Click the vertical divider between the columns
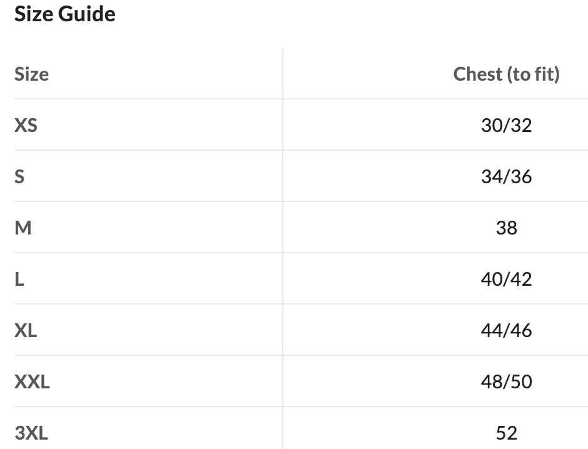The width and height of the screenshot is (588, 449). tap(283, 250)
